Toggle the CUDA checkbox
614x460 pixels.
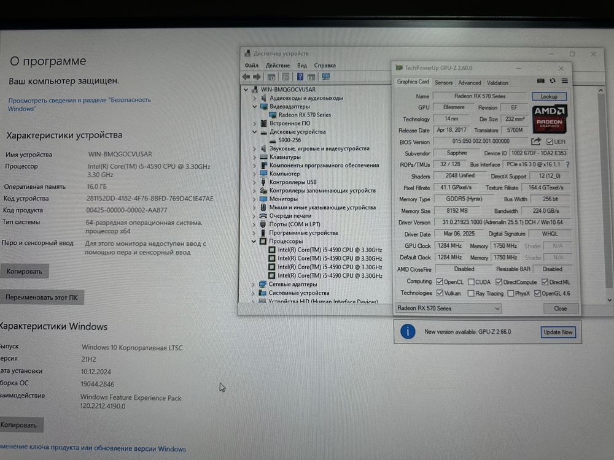pos(471,282)
